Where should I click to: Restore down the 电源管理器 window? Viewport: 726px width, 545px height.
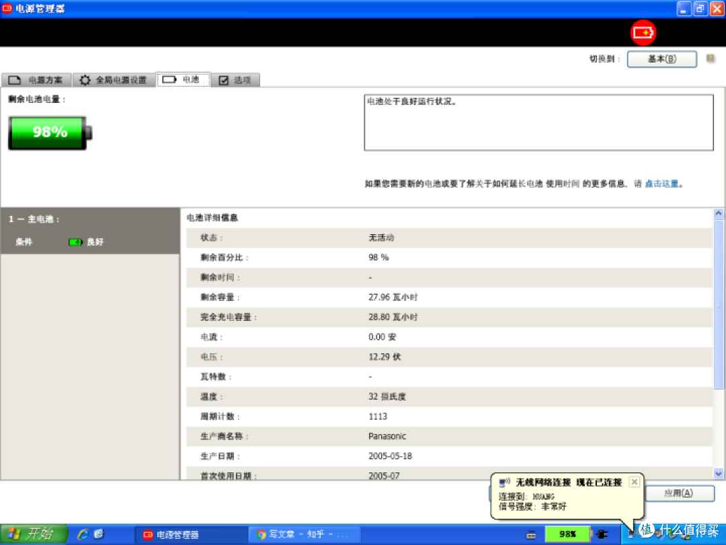tap(700, 9)
